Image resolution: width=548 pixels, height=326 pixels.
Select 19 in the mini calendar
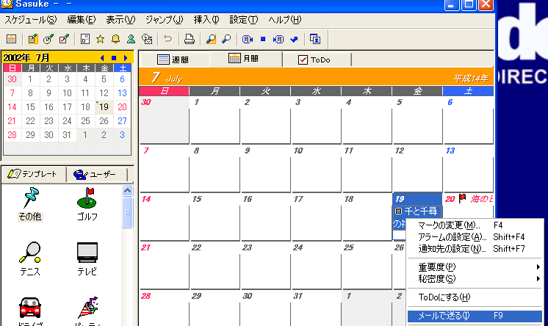coord(104,107)
